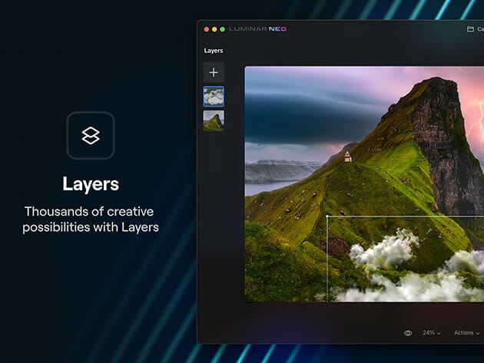Click the small house on the ridge
484x363 pixels.
click(348, 157)
